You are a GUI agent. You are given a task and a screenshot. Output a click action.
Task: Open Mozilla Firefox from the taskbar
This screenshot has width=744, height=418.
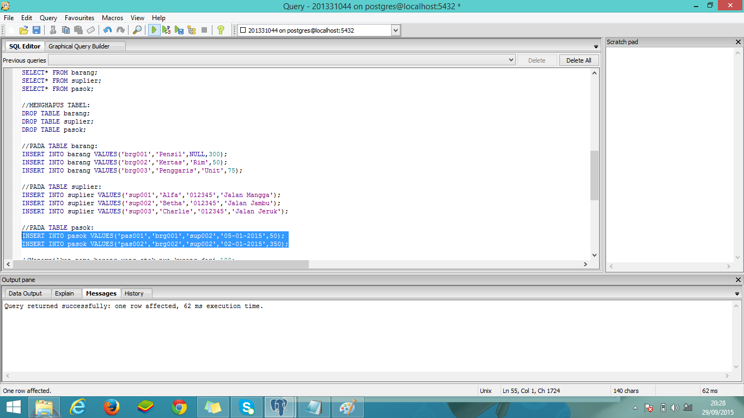pyautogui.click(x=112, y=407)
